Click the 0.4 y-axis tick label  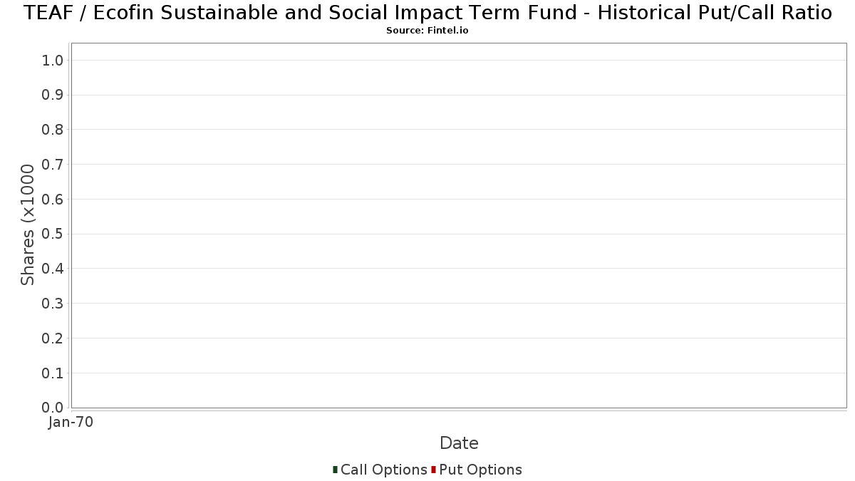pos(53,269)
